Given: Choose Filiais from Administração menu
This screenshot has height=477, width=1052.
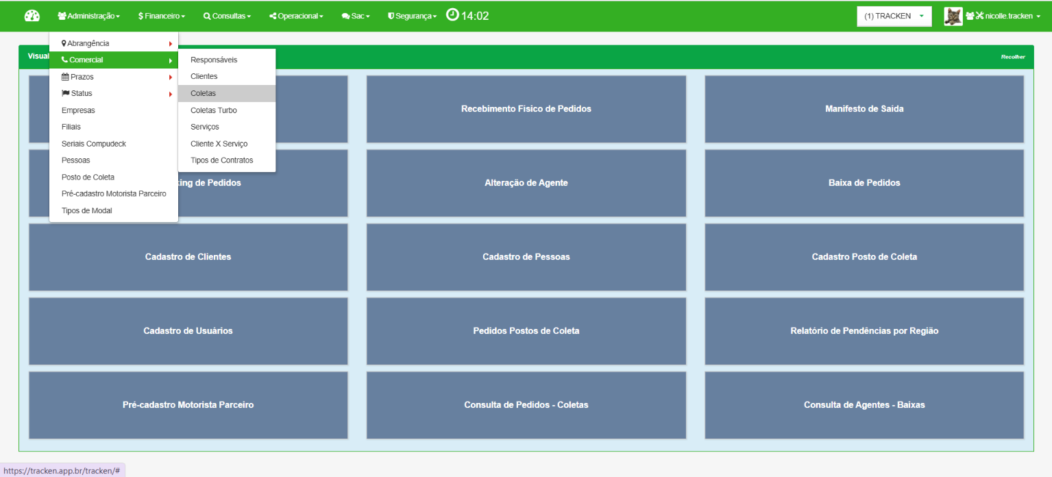Looking at the screenshot, I should (x=114, y=127).
